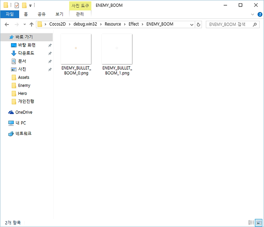The image size is (264, 227).
Task: Select 바로 가기 in the navigation pane
Action: click(26, 37)
